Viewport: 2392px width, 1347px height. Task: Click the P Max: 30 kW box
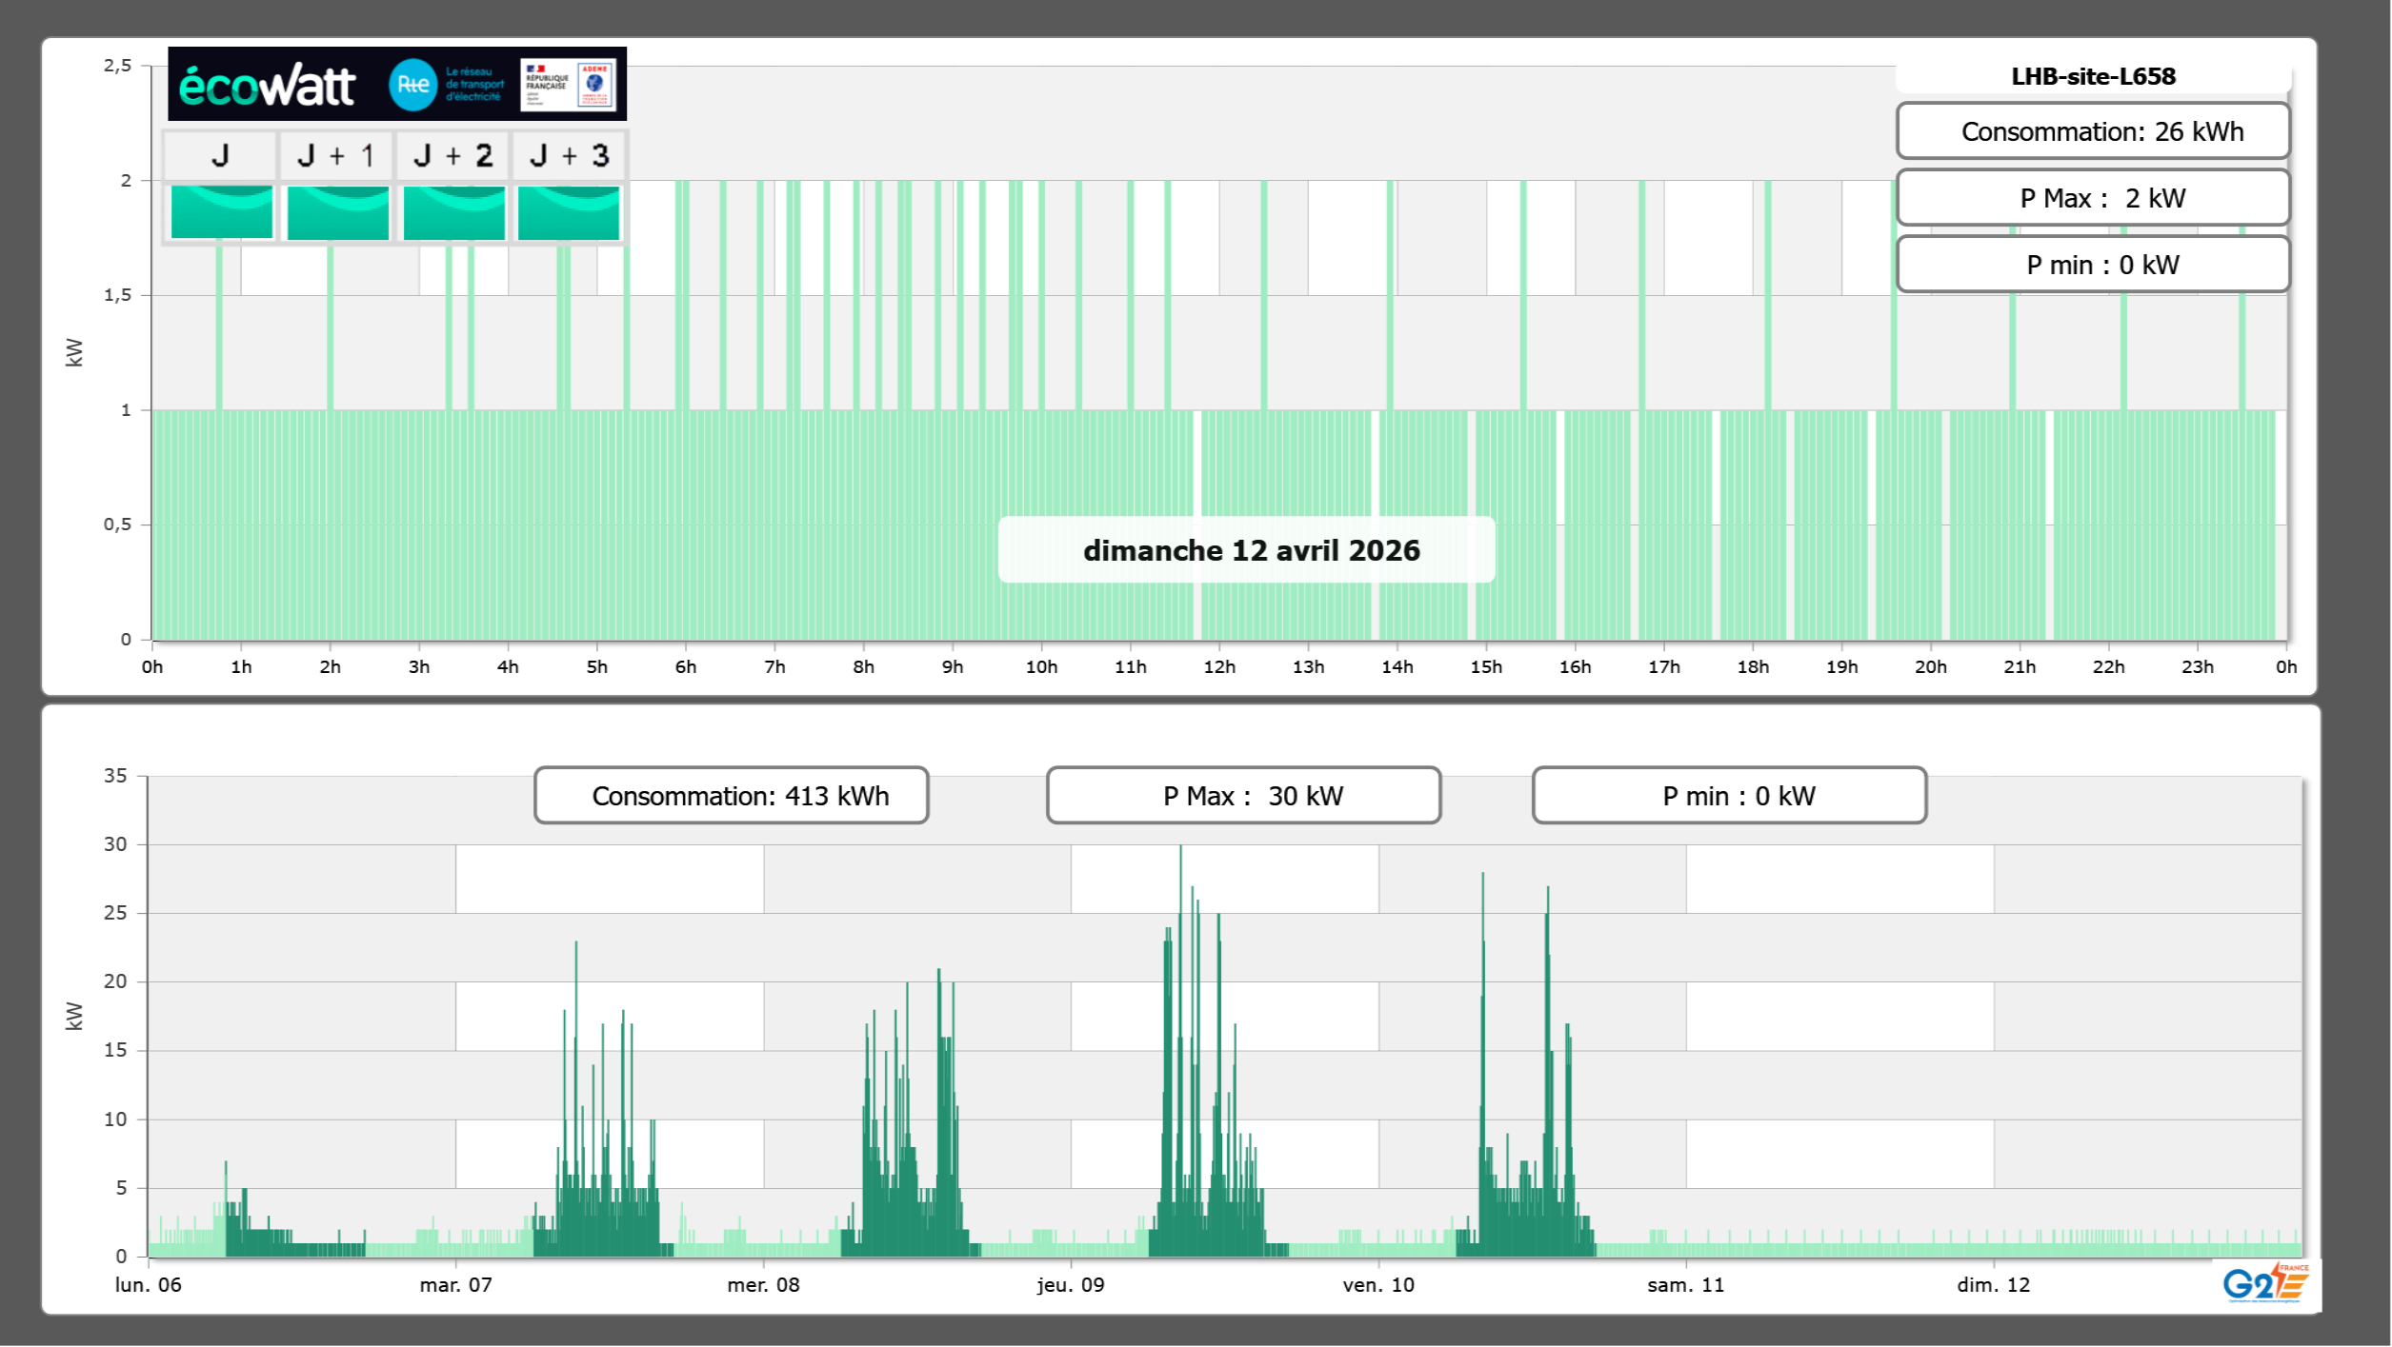point(1242,795)
